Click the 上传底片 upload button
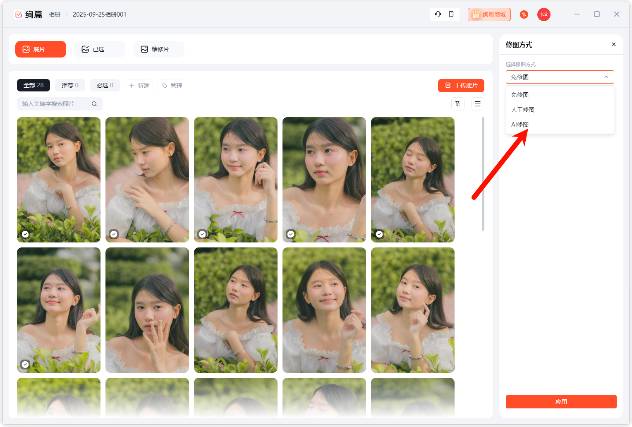This screenshot has width=632, height=427. pos(461,86)
